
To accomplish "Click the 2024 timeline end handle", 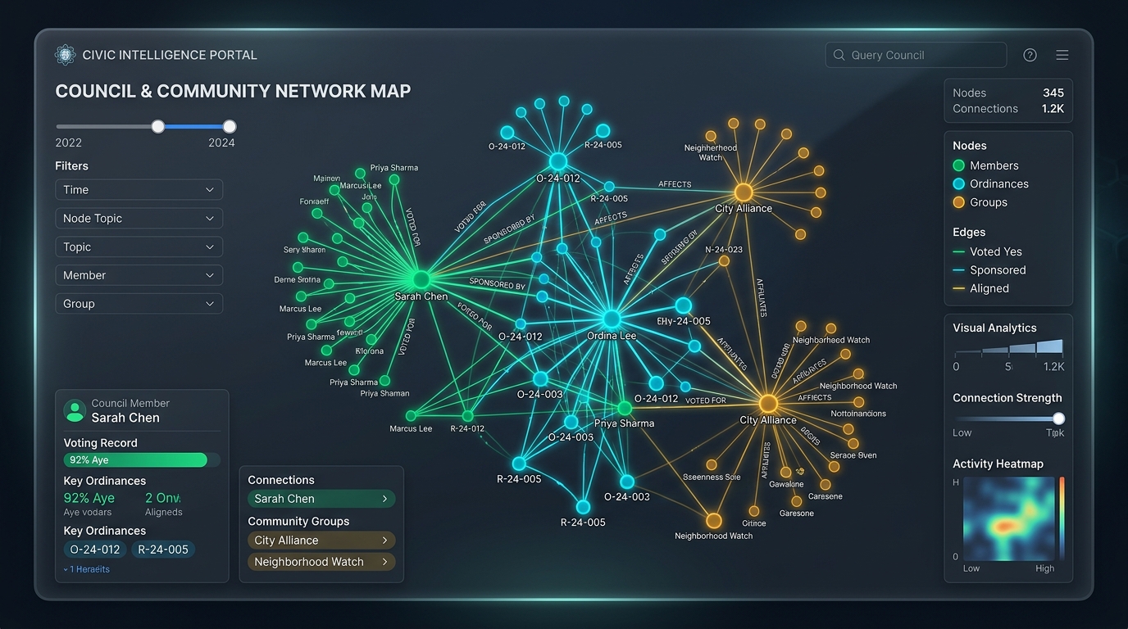I will (230, 126).
